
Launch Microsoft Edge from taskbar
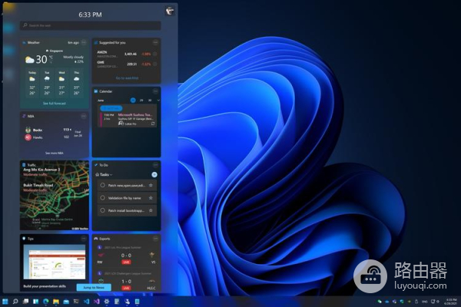[x=46, y=302]
